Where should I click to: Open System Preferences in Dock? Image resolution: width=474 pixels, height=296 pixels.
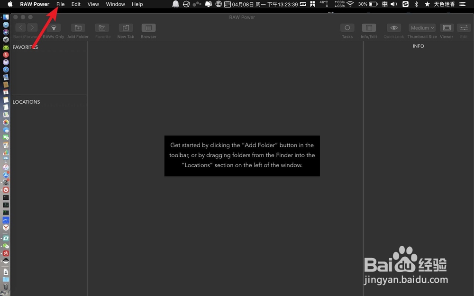[6, 182]
